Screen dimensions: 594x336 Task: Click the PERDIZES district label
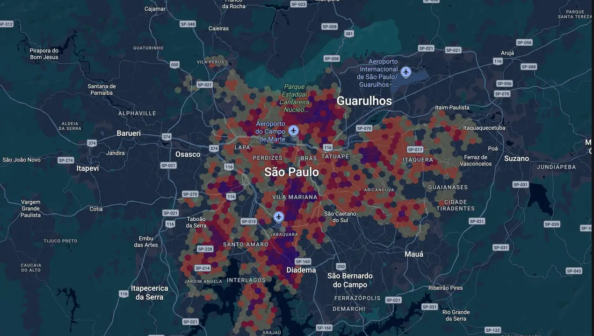pyautogui.click(x=268, y=158)
